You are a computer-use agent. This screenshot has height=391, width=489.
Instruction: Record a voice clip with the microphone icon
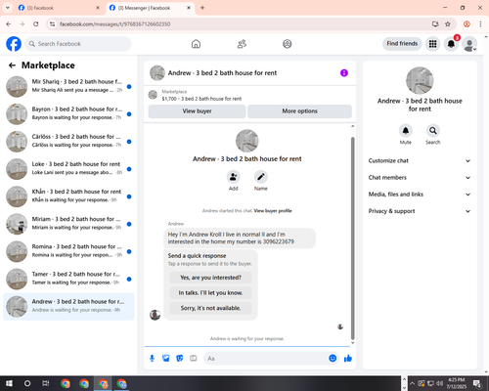[152, 359]
